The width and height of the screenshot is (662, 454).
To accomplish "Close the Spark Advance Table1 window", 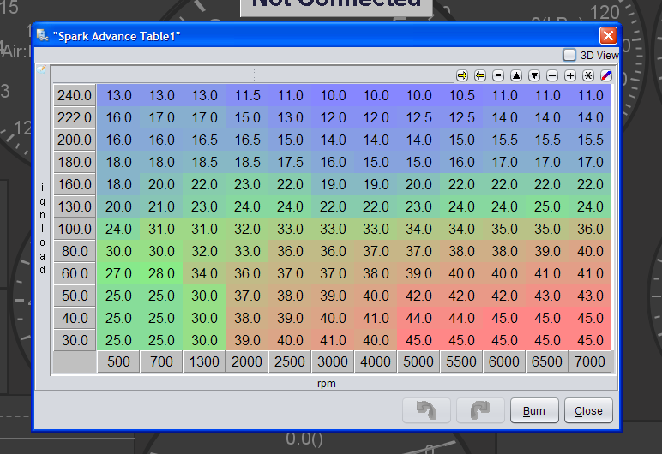I will pyautogui.click(x=608, y=35).
